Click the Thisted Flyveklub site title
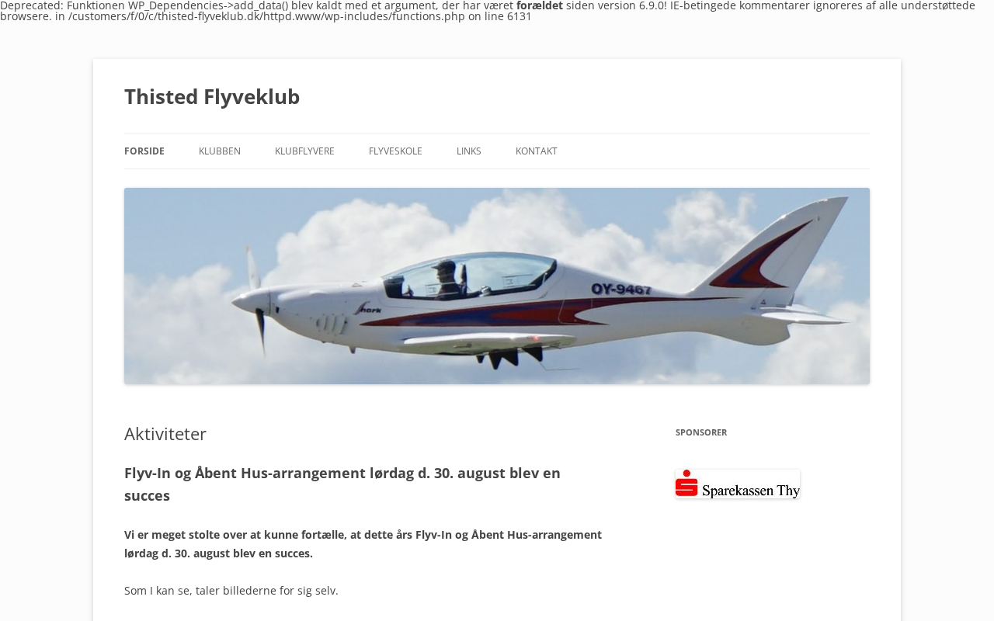The width and height of the screenshot is (994, 621). [x=212, y=96]
